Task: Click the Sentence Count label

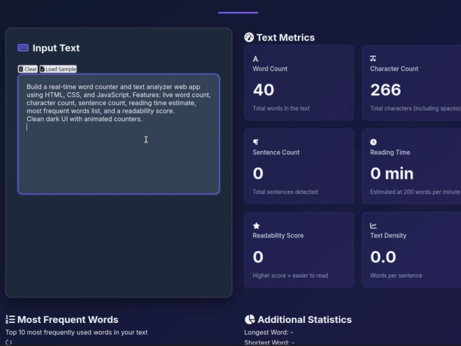Action: pyautogui.click(x=276, y=152)
